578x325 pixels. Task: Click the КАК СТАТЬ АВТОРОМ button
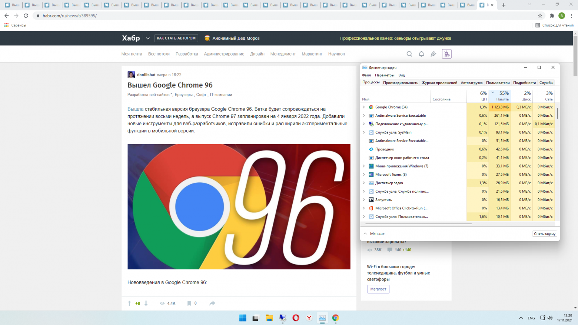176,38
